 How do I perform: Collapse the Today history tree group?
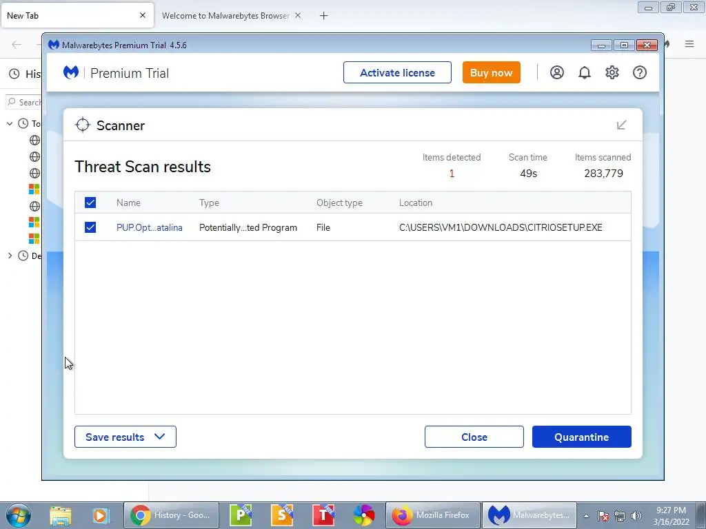10,123
